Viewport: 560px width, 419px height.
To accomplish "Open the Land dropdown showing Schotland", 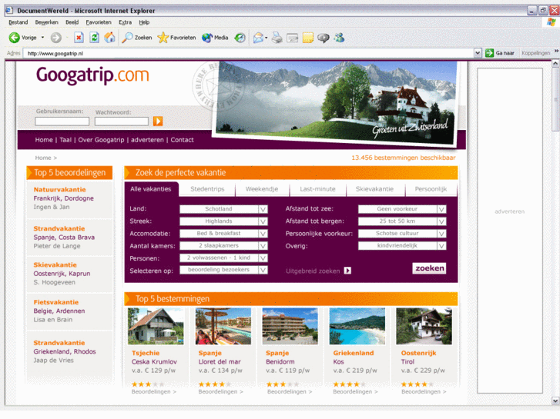I will pos(223,209).
